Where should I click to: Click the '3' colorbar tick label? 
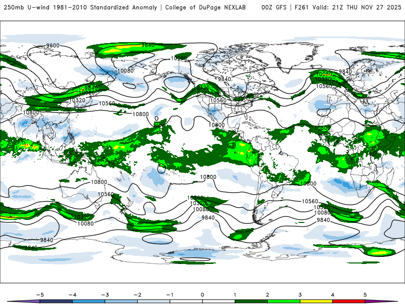(300, 295)
